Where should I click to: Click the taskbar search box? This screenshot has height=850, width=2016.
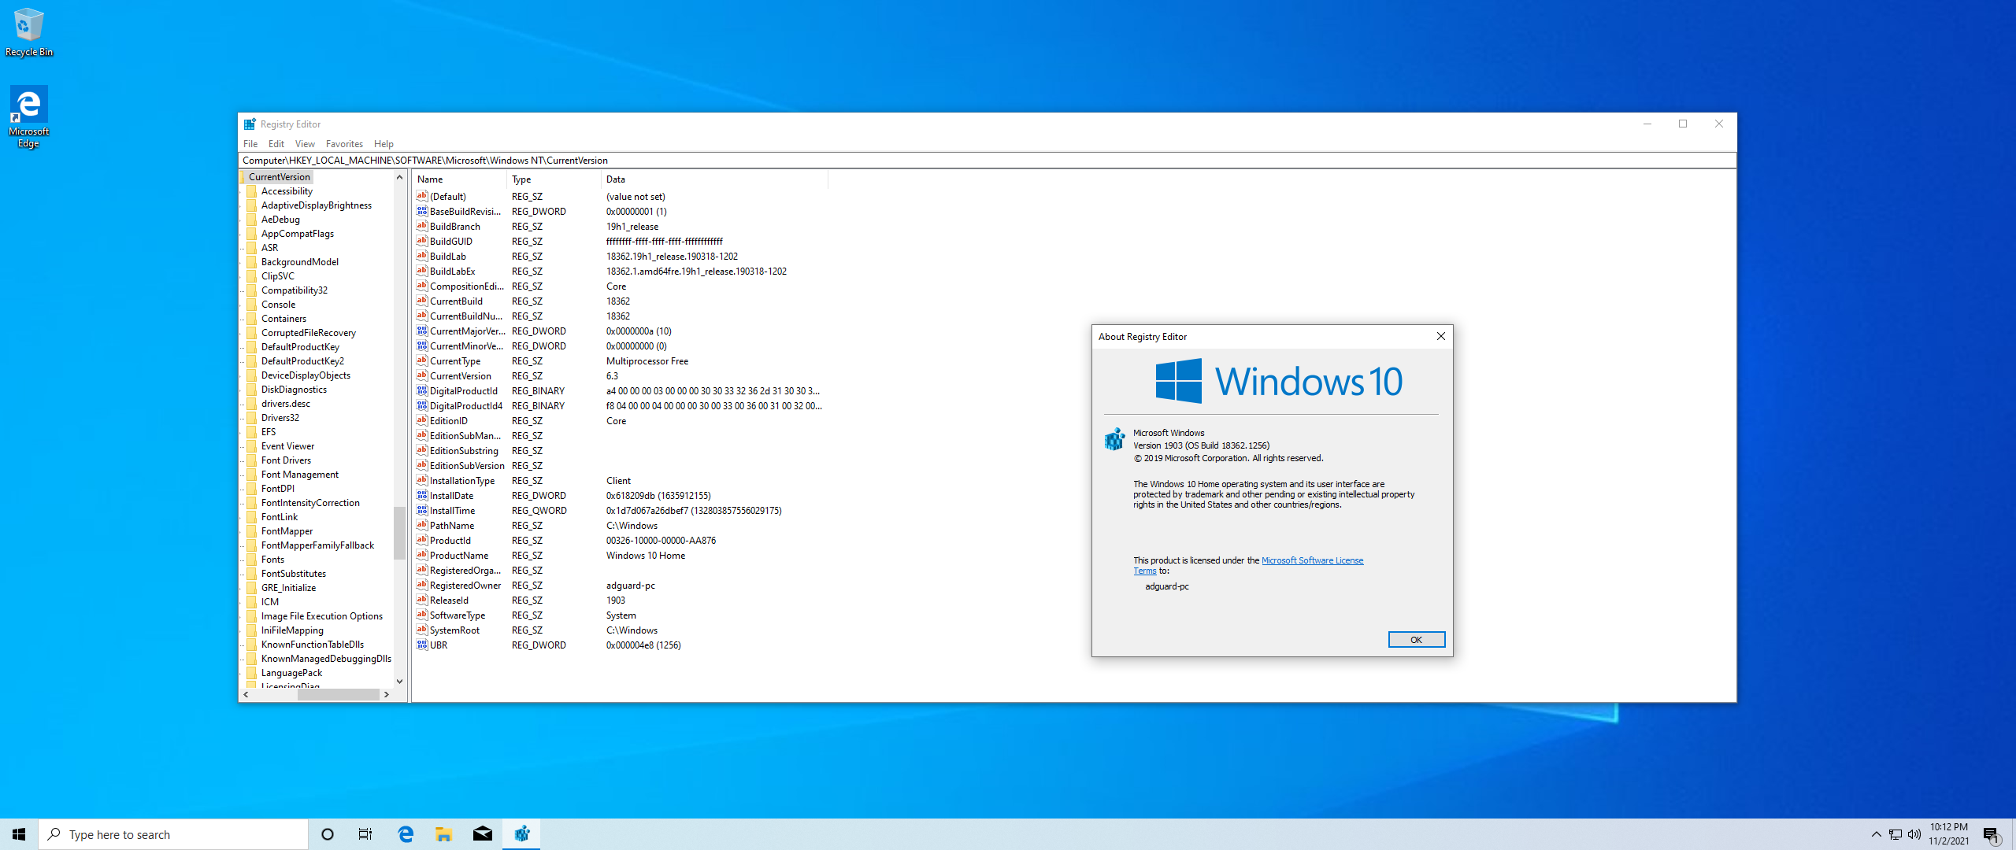tap(173, 834)
